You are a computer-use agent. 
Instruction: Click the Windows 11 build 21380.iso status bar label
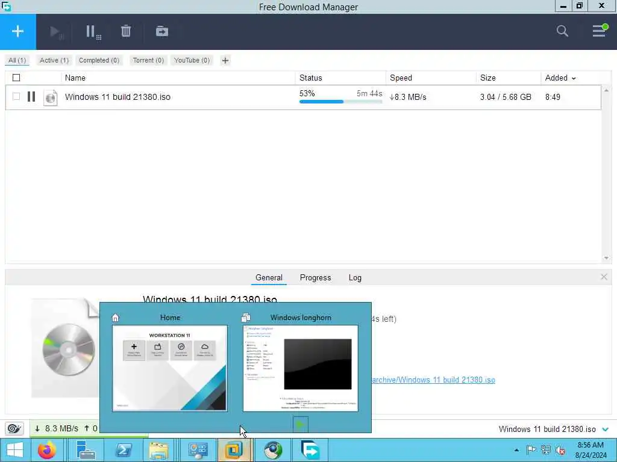coord(547,429)
